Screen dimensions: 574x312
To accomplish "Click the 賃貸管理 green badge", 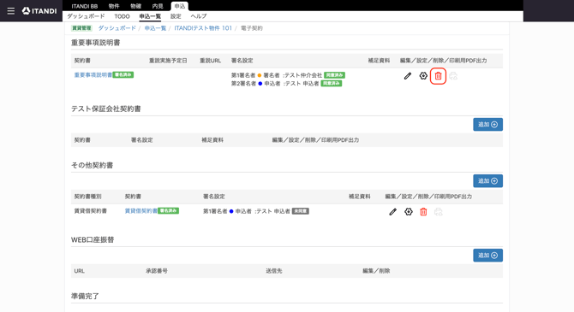I will pyautogui.click(x=81, y=28).
